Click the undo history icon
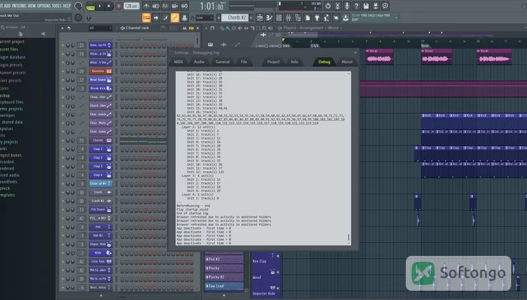 (x=327, y=6)
